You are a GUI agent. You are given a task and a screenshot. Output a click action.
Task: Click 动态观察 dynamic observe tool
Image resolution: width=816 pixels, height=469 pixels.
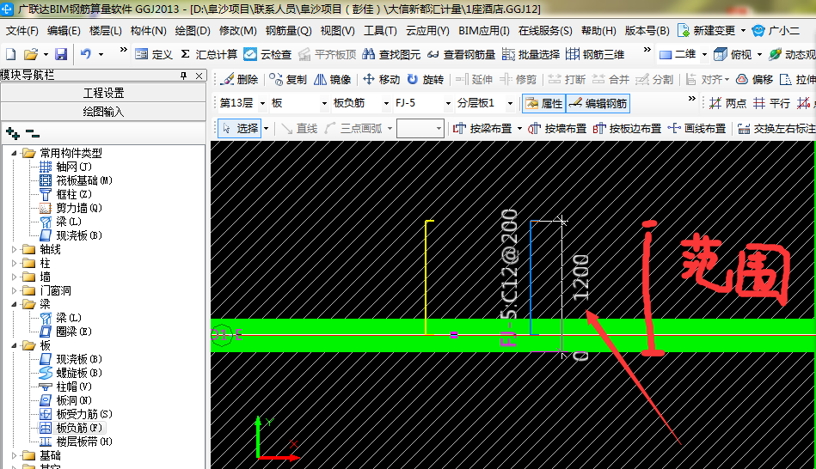[792, 54]
